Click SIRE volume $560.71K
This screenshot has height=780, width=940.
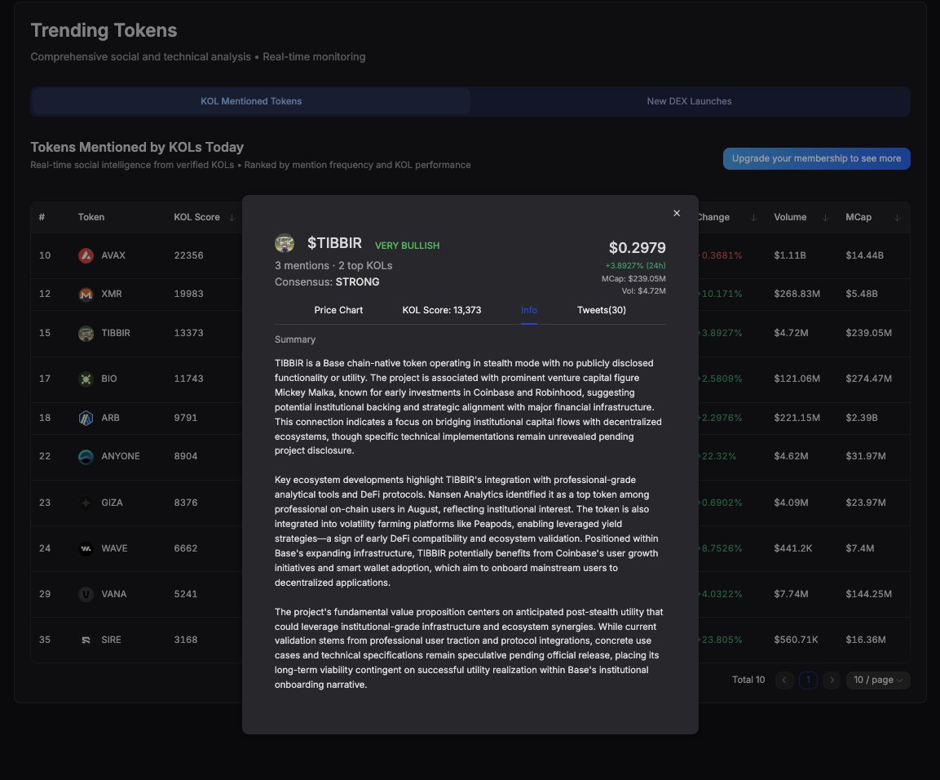tap(797, 640)
